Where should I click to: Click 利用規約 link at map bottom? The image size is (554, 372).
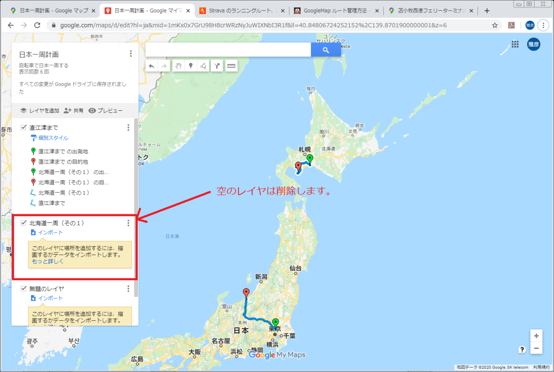coord(541,367)
